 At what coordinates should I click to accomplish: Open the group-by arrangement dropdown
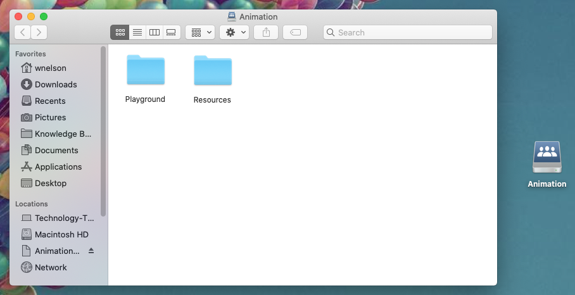click(200, 32)
